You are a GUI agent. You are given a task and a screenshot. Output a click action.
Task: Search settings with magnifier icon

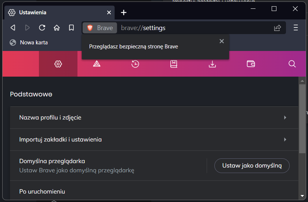(292, 64)
